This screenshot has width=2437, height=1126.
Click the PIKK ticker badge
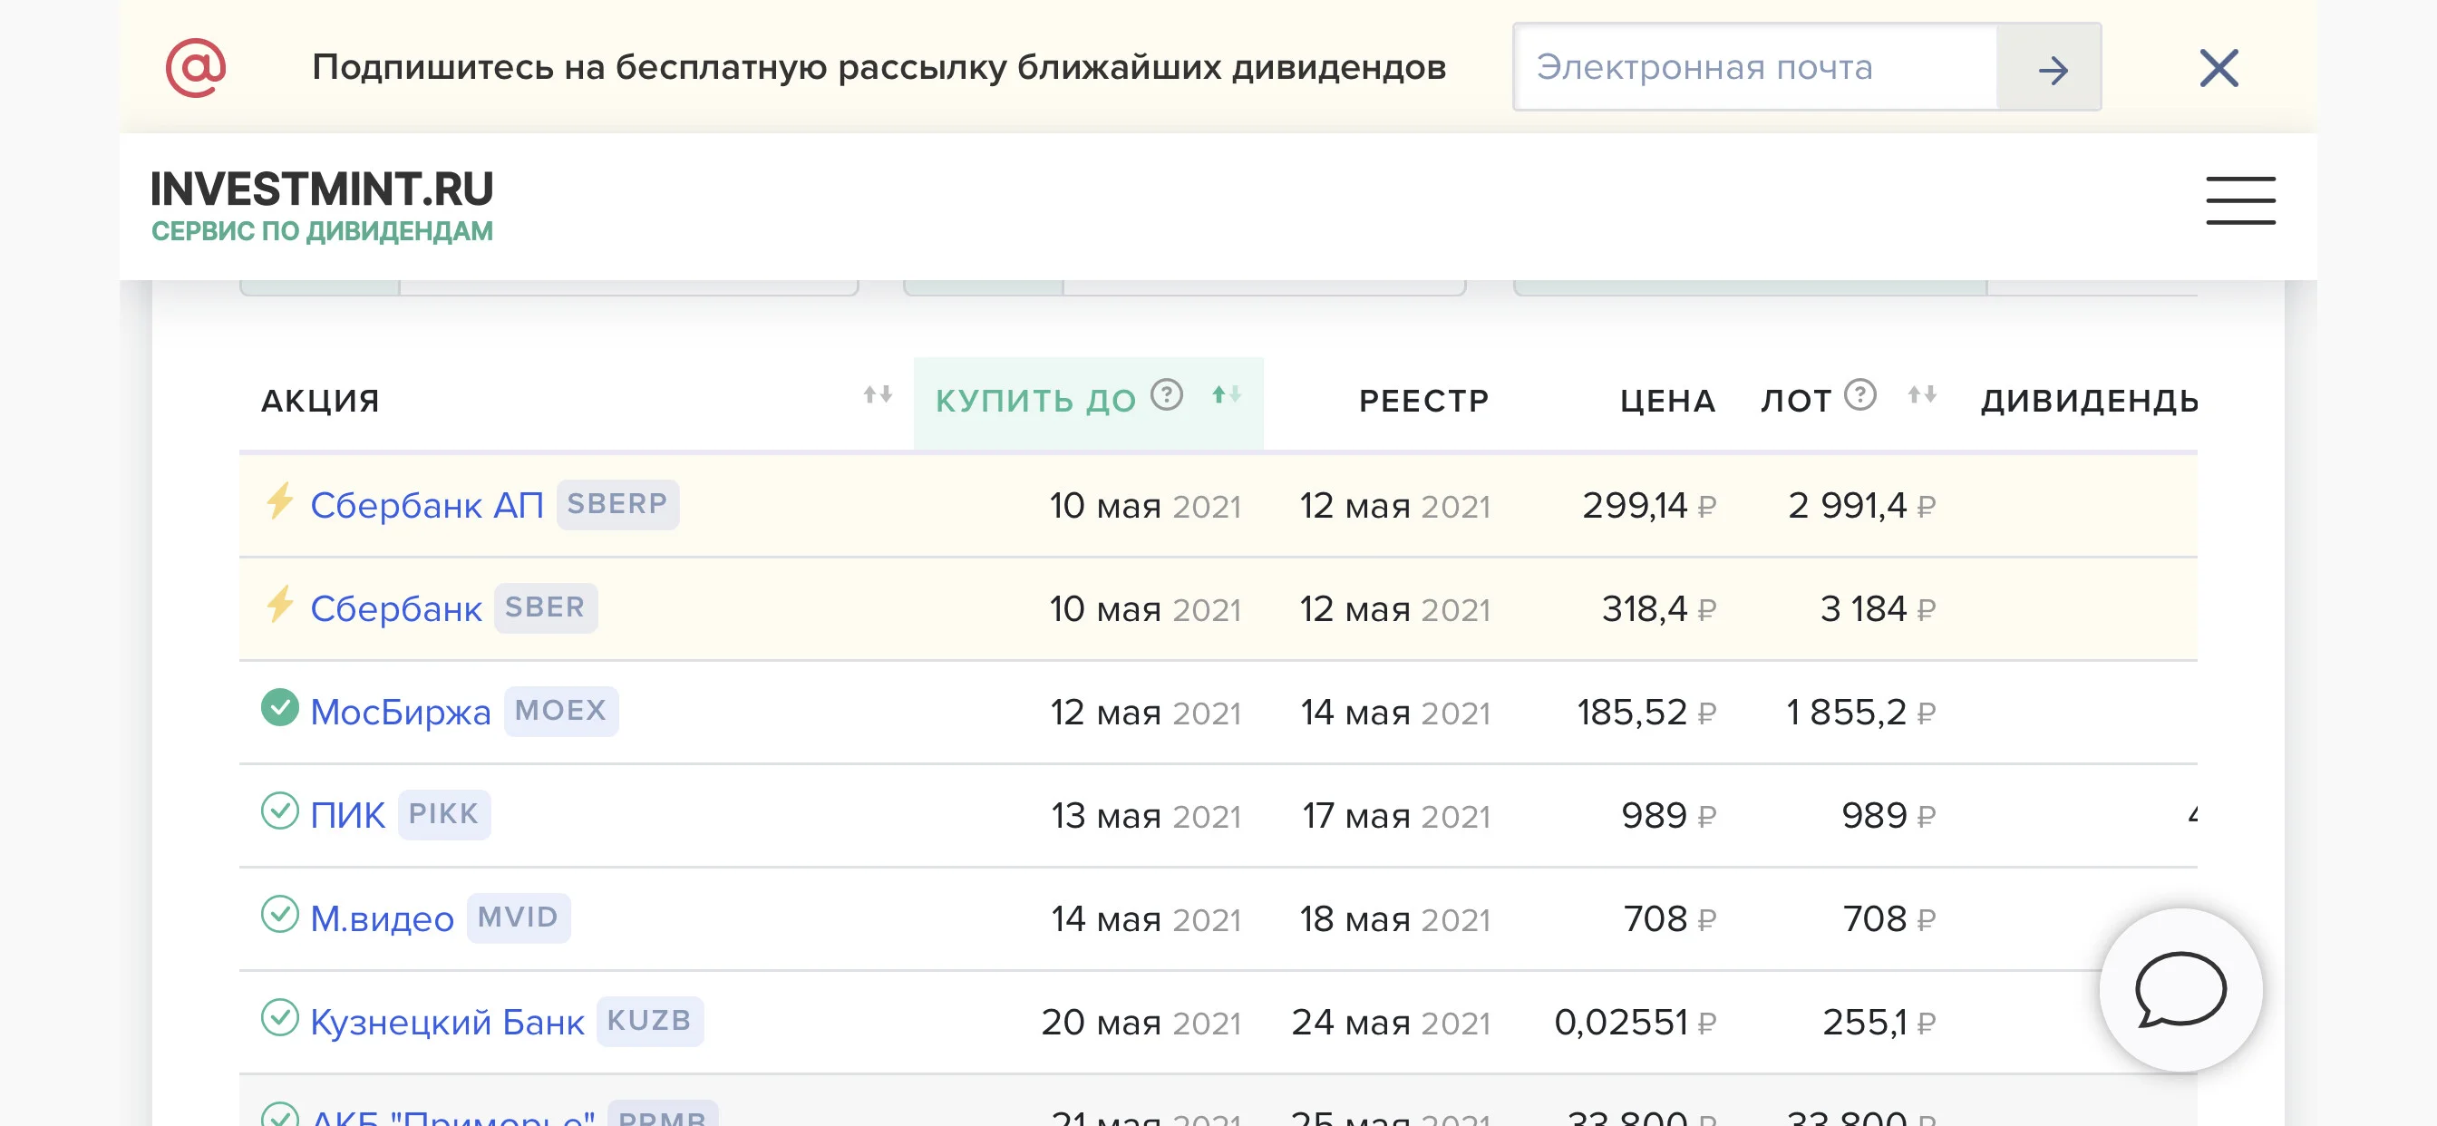point(442,814)
